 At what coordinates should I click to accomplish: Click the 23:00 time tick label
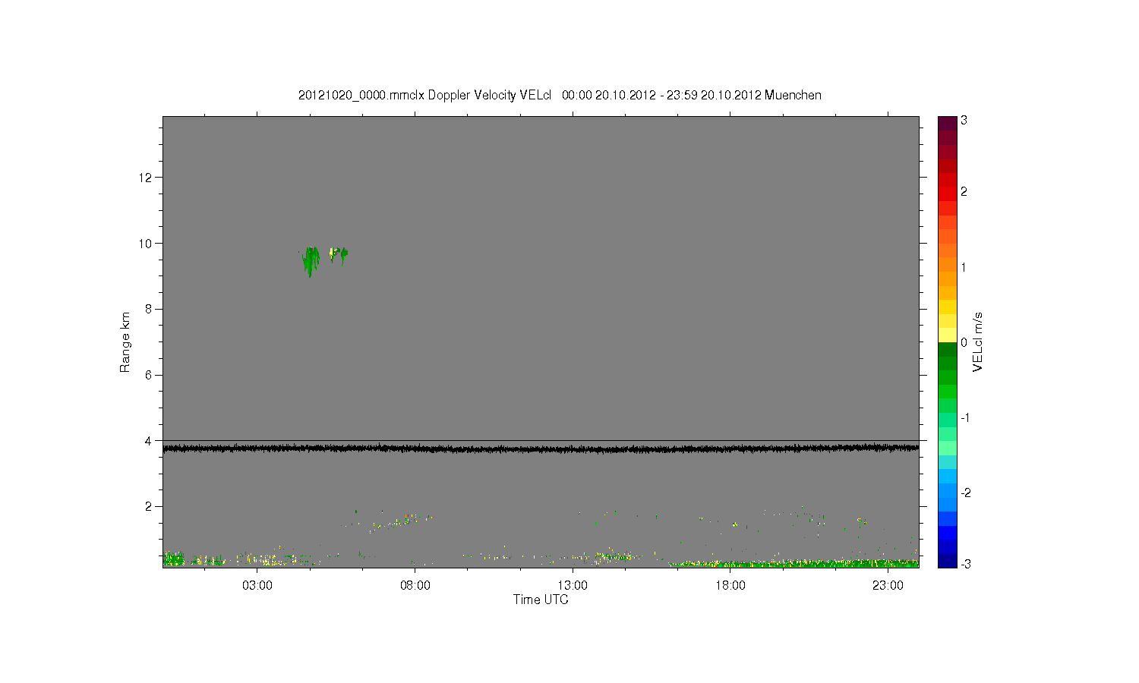click(x=888, y=586)
